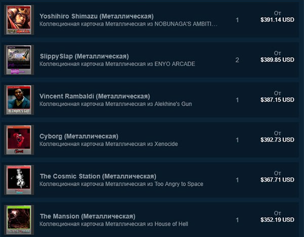Screen dimensions: 304x237
Task: Open The Mansion card thumbnail
Action: [x=19, y=220]
